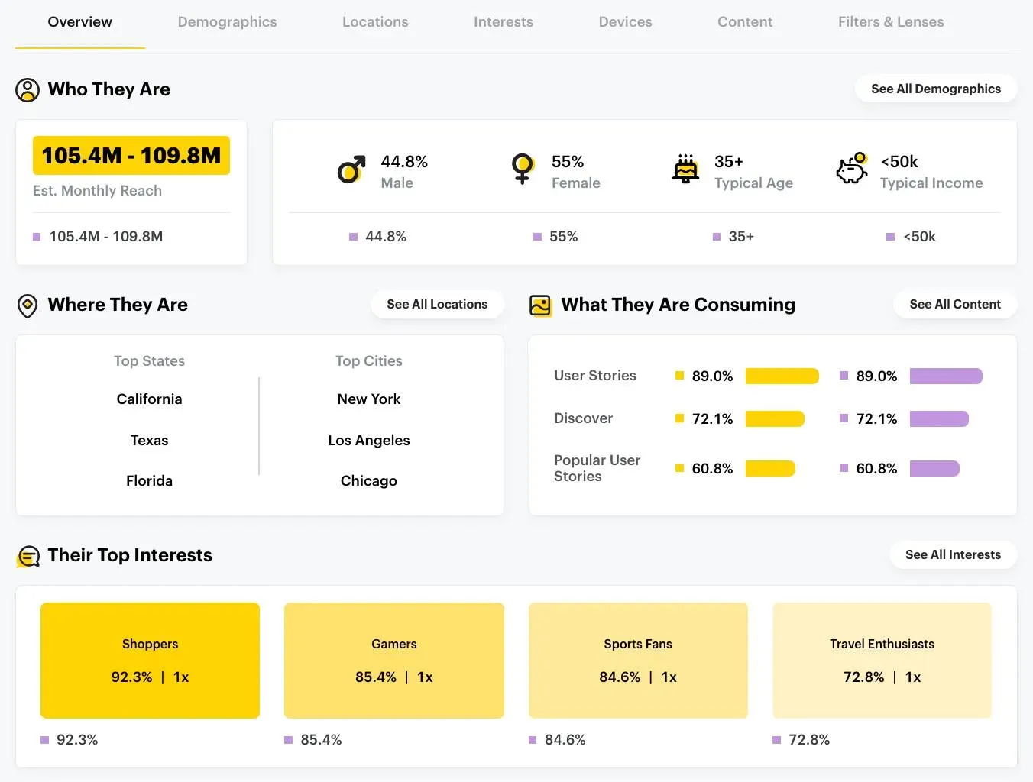Image resolution: width=1033 pixels, height=782 pixels.
Task: Click the yellow Est. Monthly Reach highlight
Action: (131, 156)
